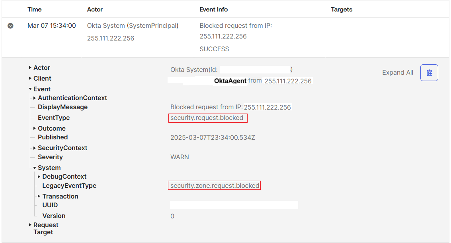This screenshot has width=451, height=243.
Task: Expand the Client section
Action: click(x=30, y=78)
